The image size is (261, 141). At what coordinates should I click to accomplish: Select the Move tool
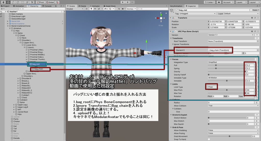(x=8, y=2)
